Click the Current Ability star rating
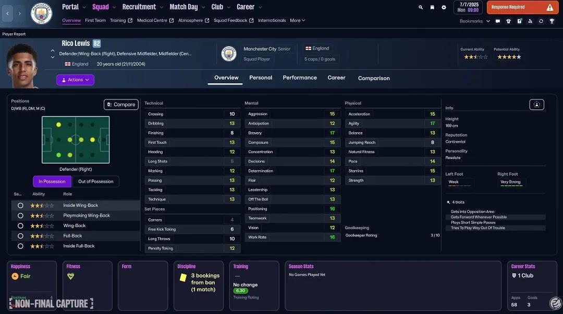The height and width of the screenshot is (314, 563). [475, 57]
